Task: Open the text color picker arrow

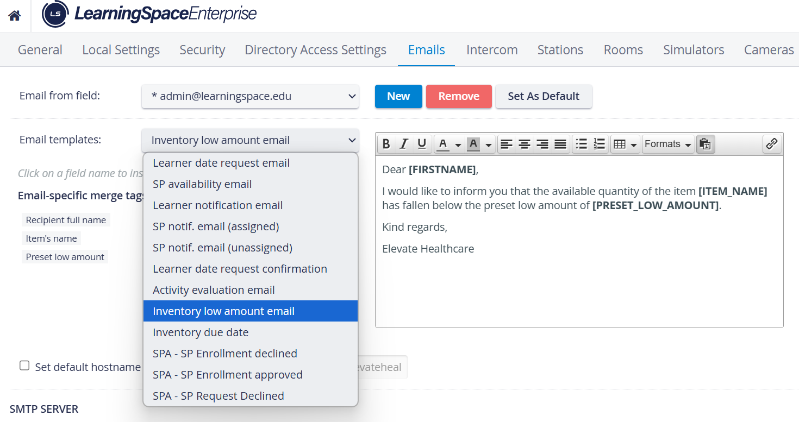Action: (458, 144)
